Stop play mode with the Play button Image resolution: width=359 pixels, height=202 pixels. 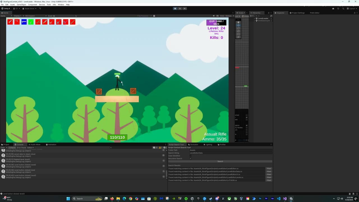175,8
